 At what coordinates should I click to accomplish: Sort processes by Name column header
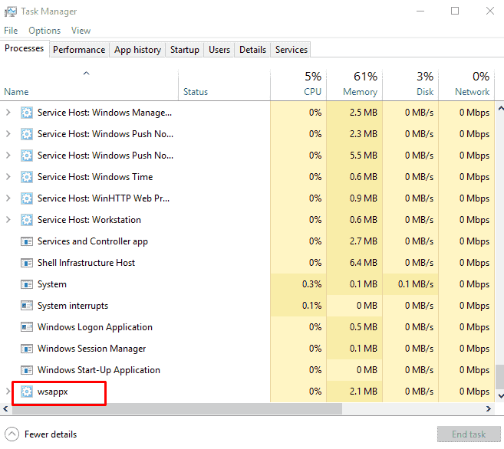89,84
